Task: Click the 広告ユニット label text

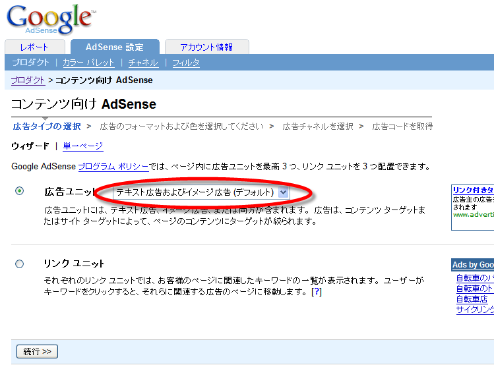Action: click(x=70, y=192)
